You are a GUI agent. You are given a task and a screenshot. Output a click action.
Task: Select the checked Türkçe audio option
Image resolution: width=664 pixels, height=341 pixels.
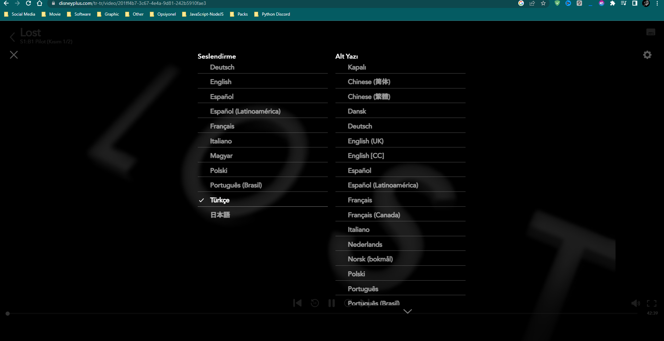coord(263,200)
